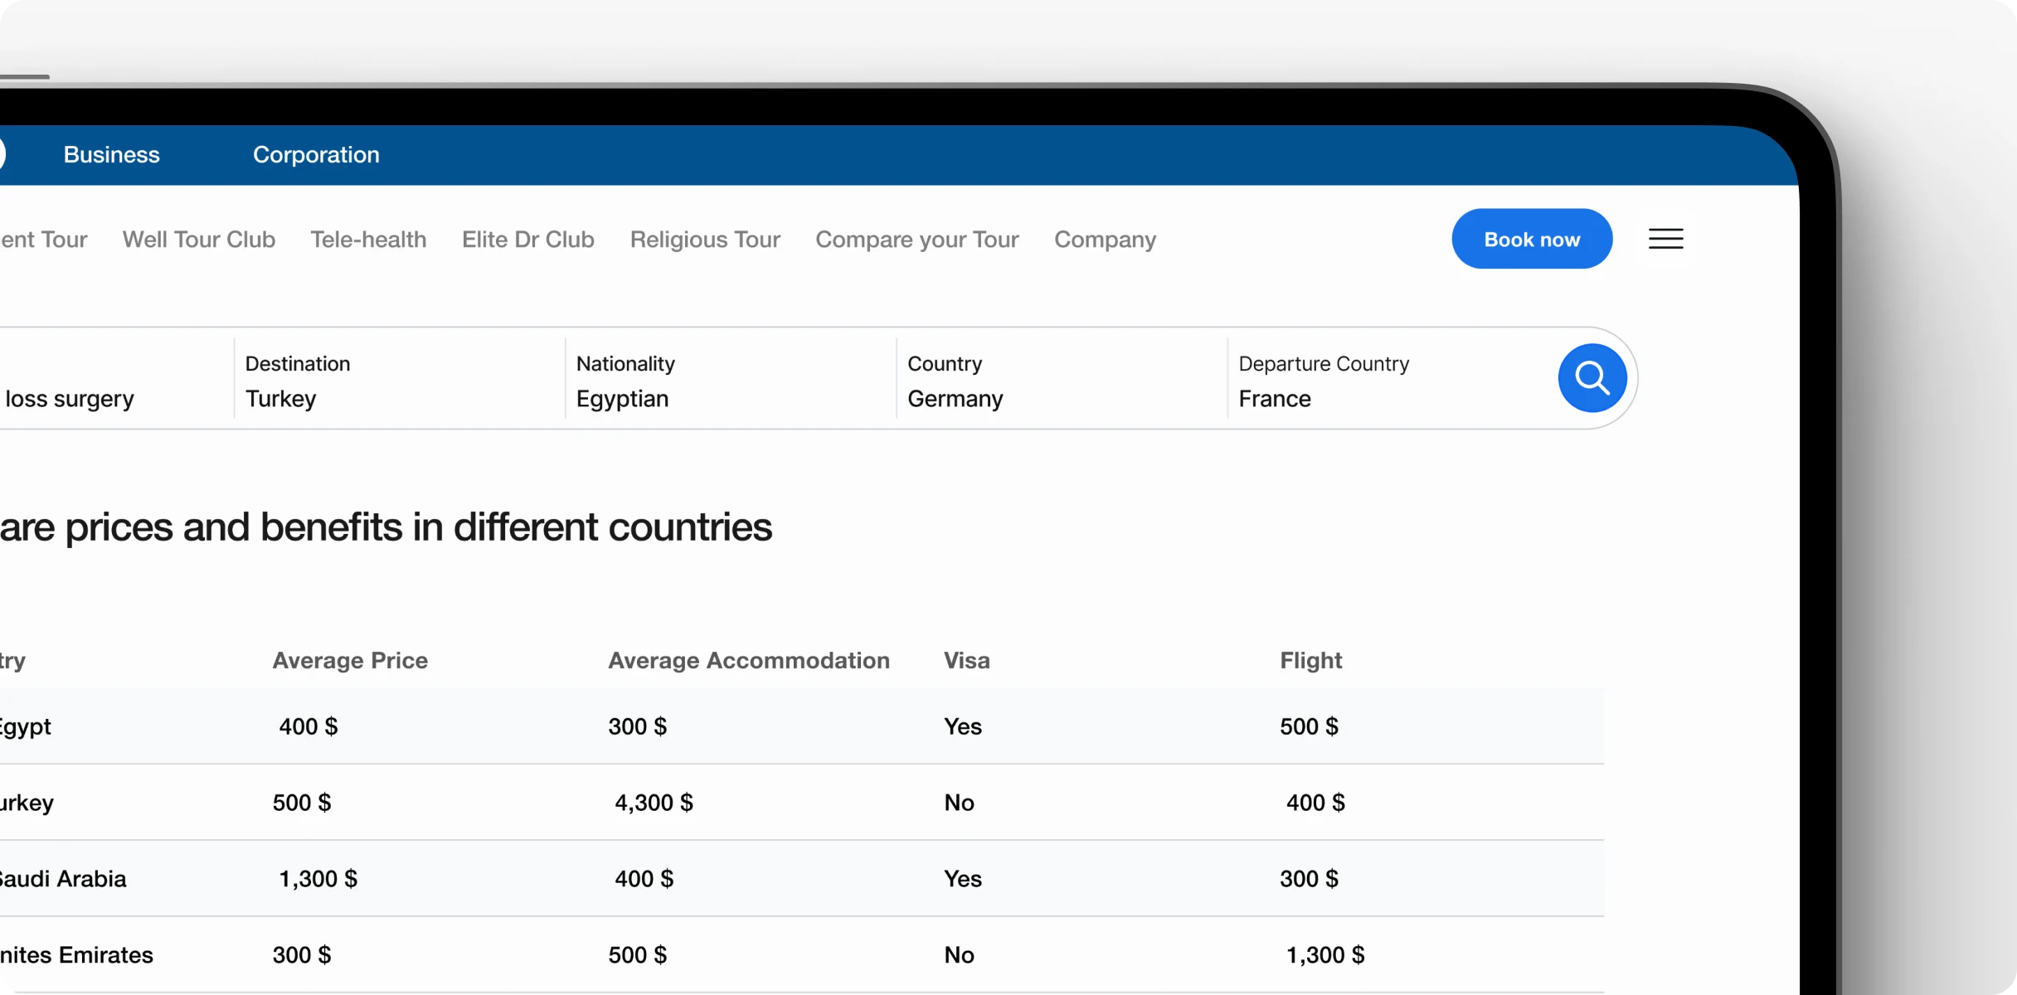Change the Departure Country from France
This screenshot has width=2017, height=995.
1385,381
